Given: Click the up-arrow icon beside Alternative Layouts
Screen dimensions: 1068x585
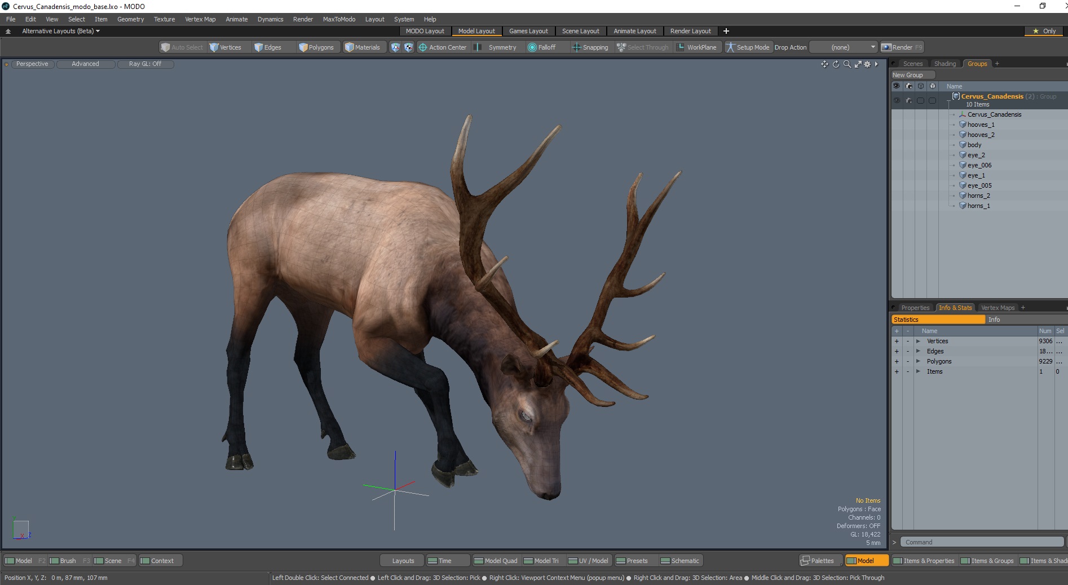Looking at the screenshot, I should 8,32.
